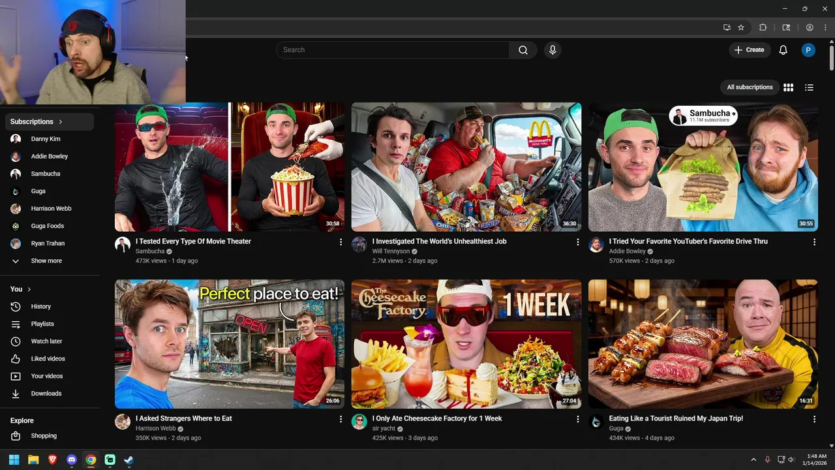Image resolution: width=835 pixels, height=470 pixels.
Task: Open File Explorer from taskbar
Action: [x=33, y=460]
